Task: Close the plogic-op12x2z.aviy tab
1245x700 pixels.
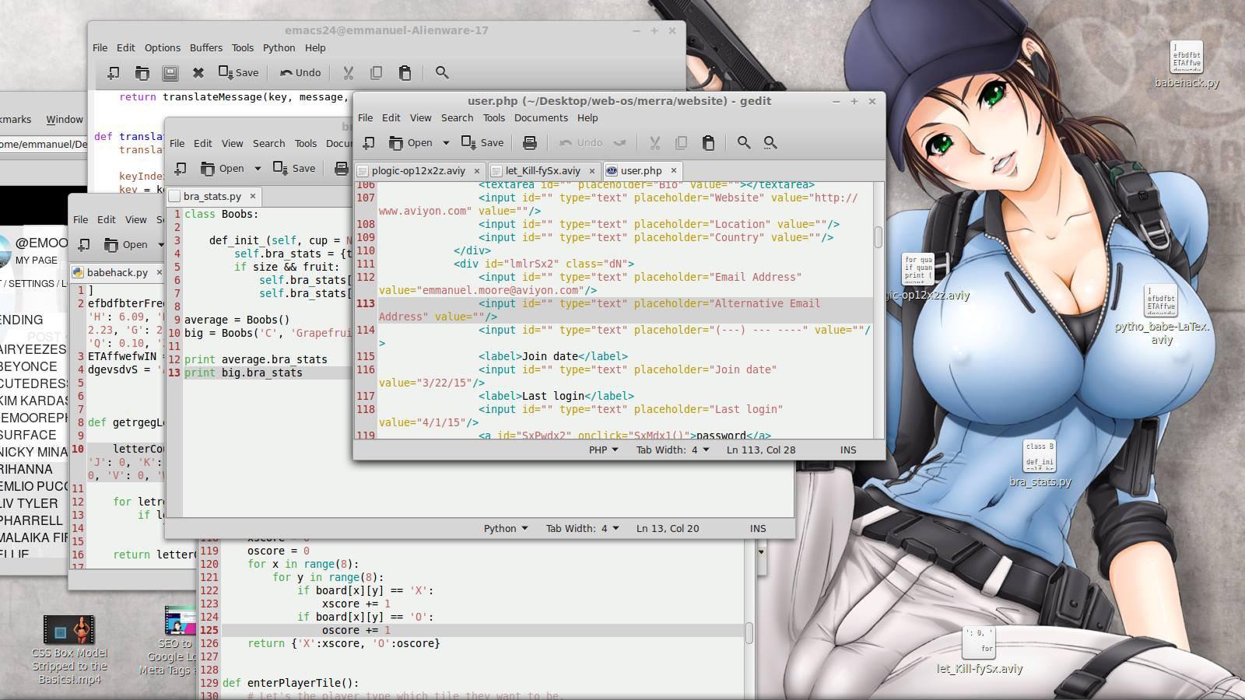Action: 477,171
